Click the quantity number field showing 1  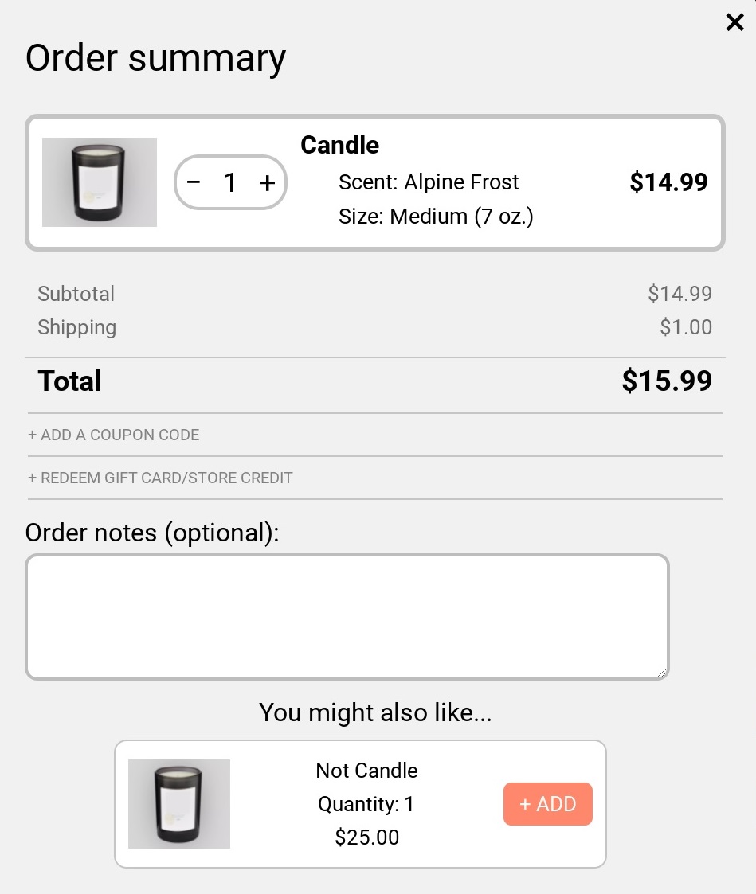click(230, 182)
